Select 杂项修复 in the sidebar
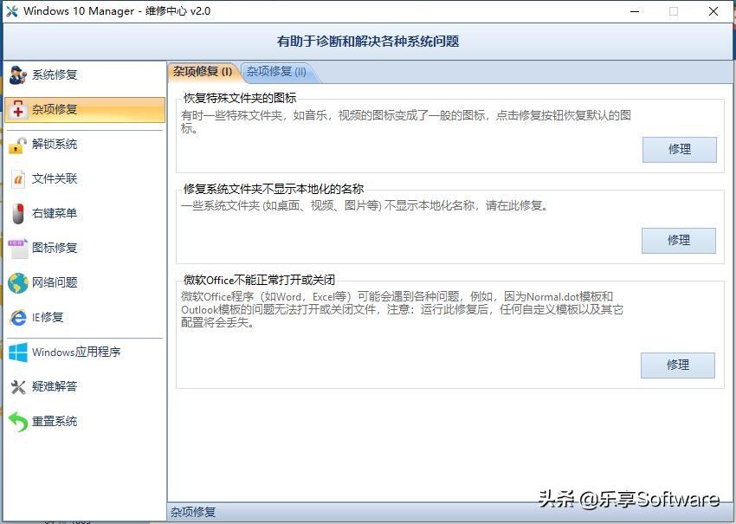Screen dimensions: 736x524 point(85,110)
